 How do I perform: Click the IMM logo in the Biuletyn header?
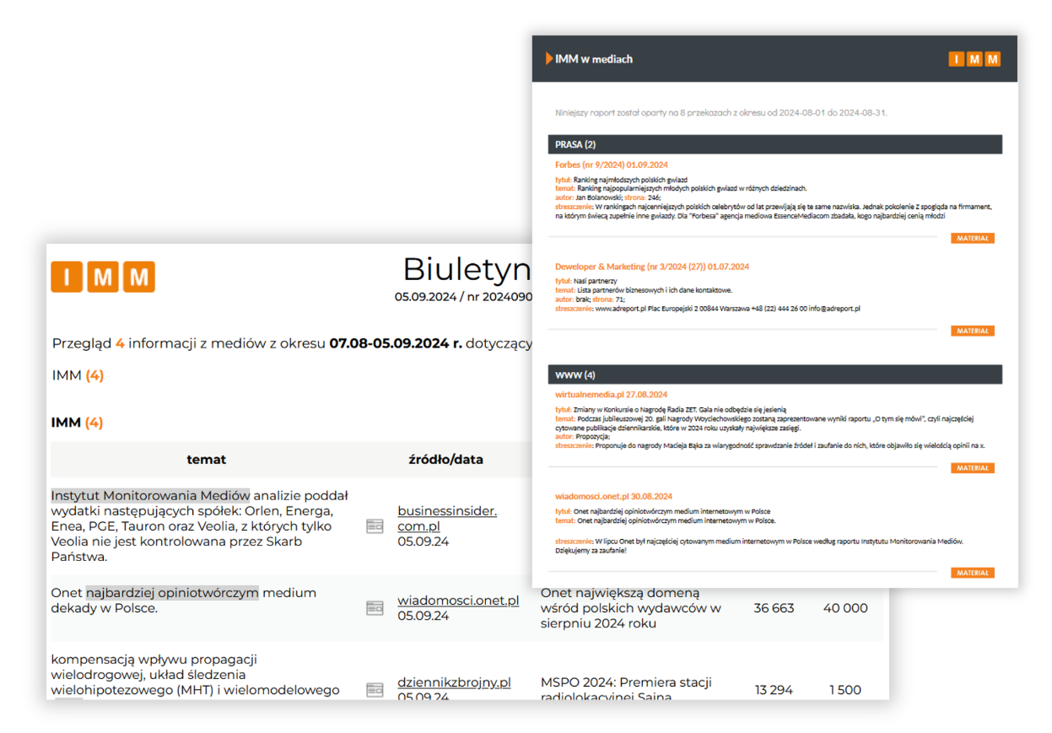coord(103,277)
